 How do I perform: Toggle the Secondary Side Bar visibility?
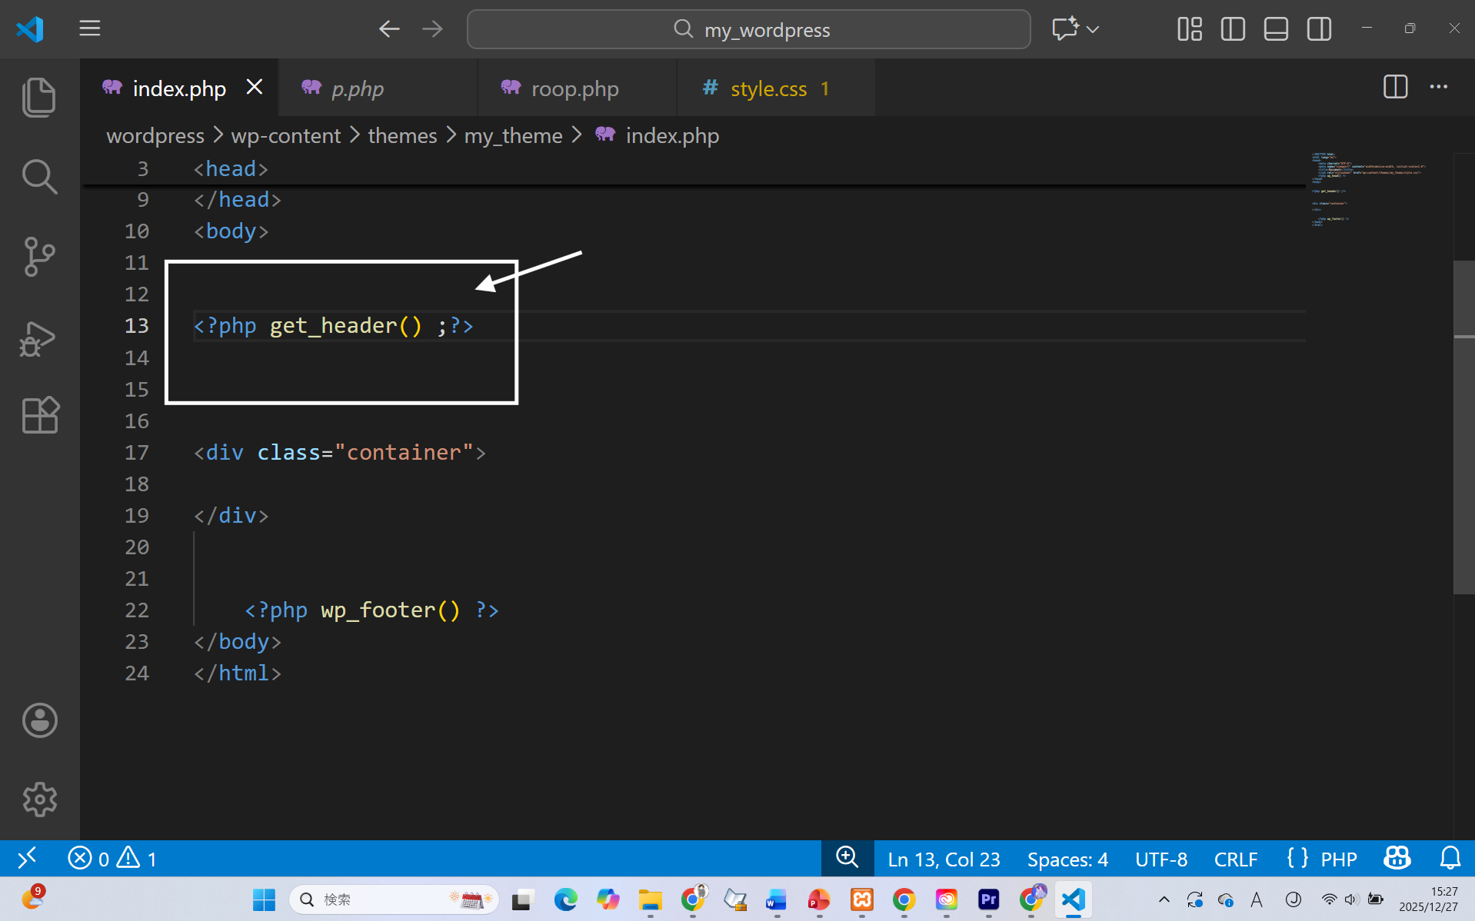tap(1319, 29)
